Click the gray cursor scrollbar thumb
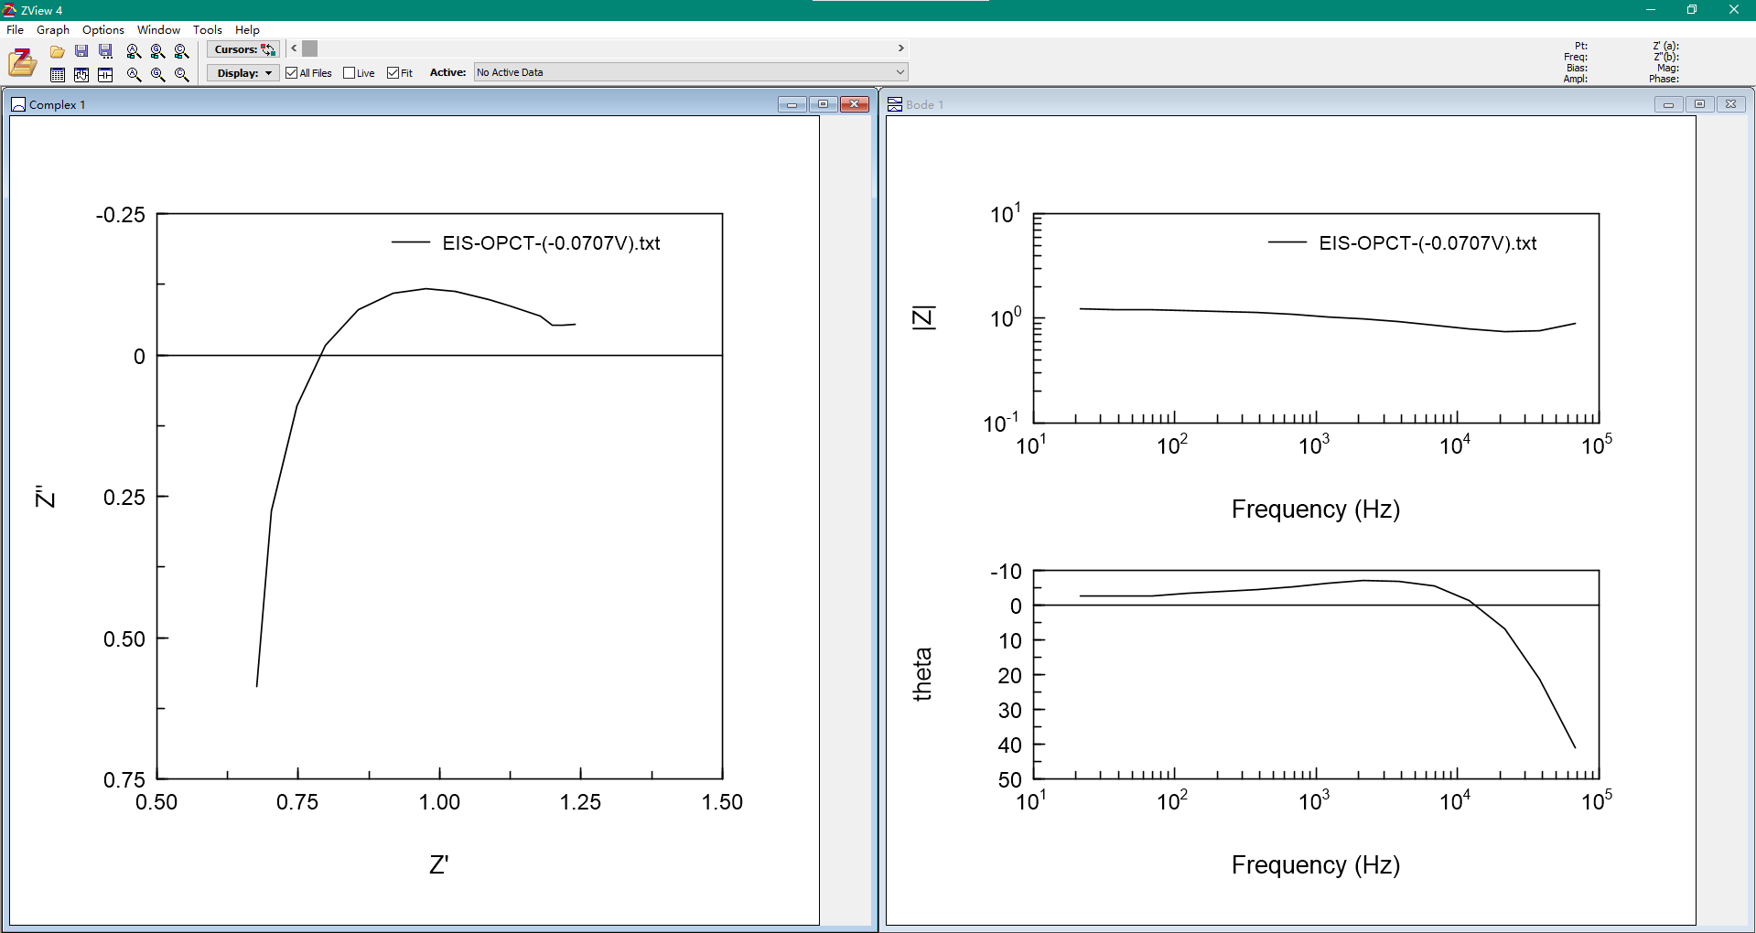The image size is (1756, 933). point(310,48)
